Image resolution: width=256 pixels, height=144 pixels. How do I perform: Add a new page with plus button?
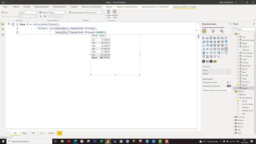click(x=60, y=133)
